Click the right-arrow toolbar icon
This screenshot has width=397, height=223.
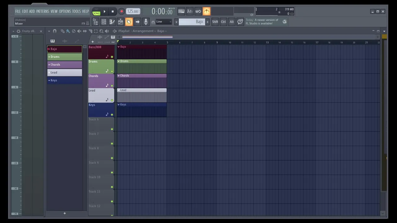click(x=137, y=22)
